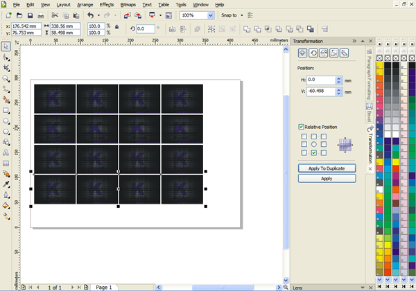Select the center anchor radio button

pyautogui.click(x=314, y=144)
